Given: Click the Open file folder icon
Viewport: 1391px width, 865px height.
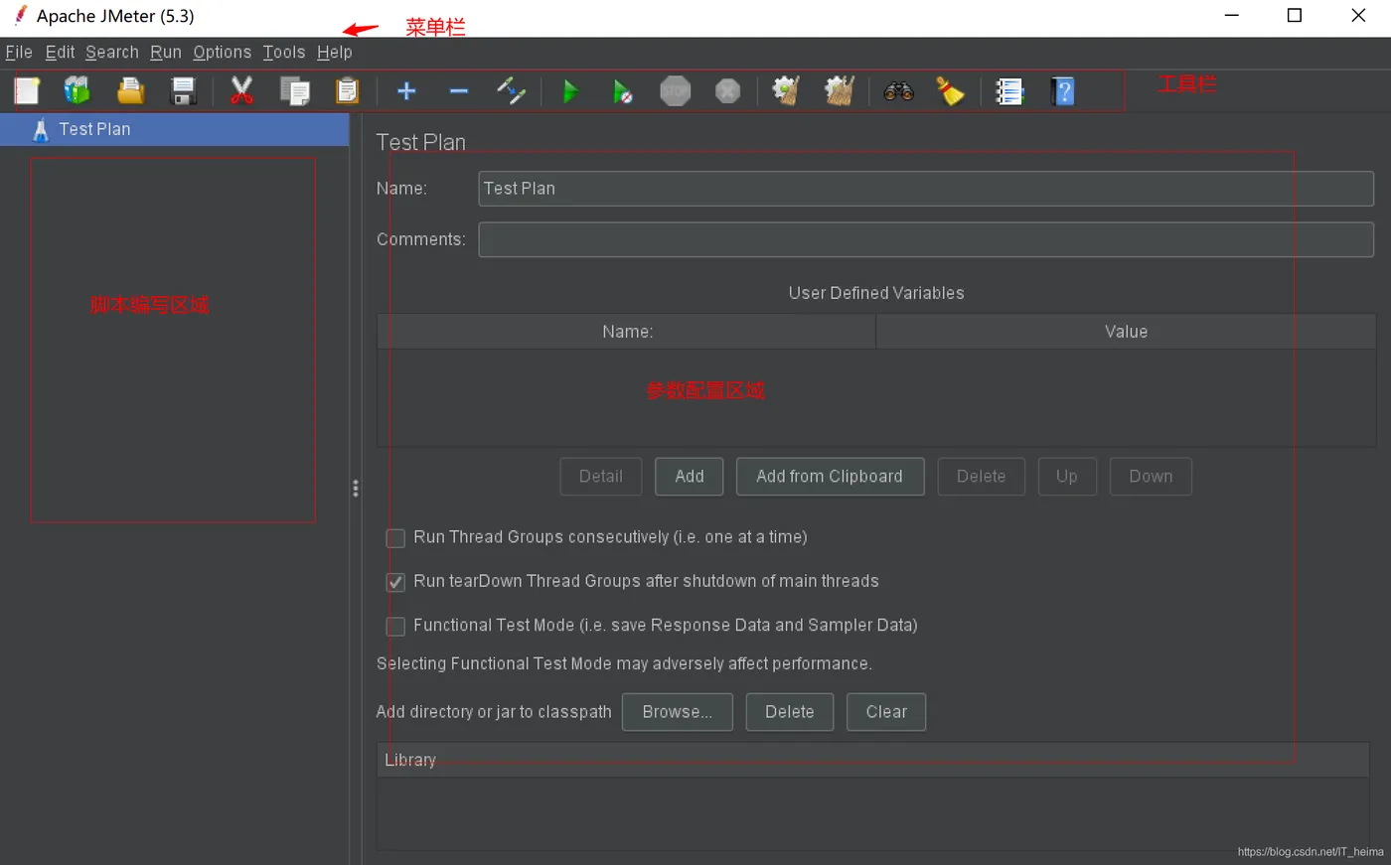Looking at the screenshot, I should (x=130, y=91).
